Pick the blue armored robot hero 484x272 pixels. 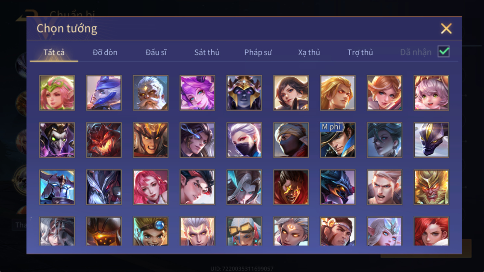pos(57,187)
